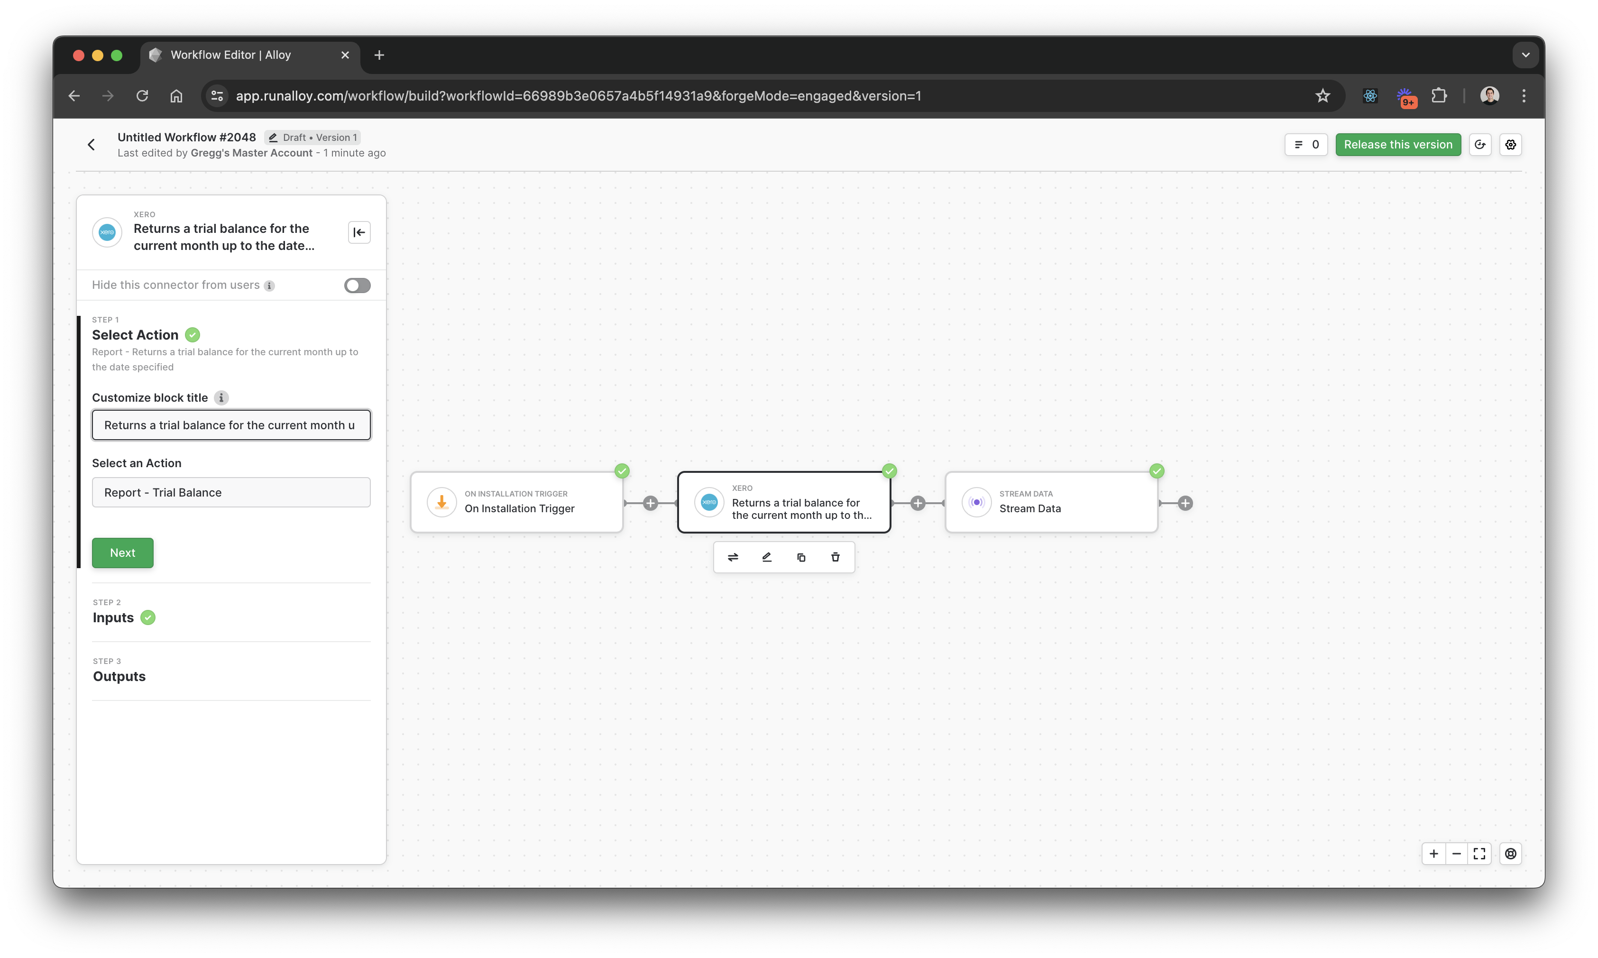The image size is (1598, 958).
Task: Expand Step 3 Outputs section
Action: tap(119, 677)
